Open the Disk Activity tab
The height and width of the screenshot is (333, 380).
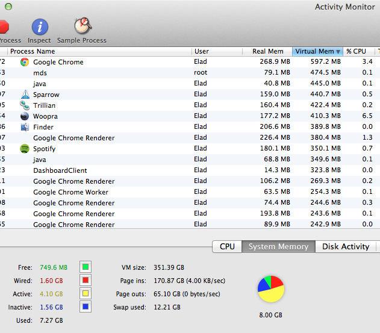pyautogui.click(x=346, y=246)
